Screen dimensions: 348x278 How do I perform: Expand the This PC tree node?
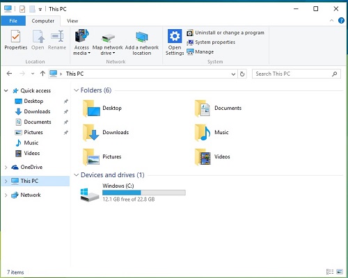point(6,181)
